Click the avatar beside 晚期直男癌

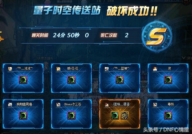click(10, 105)
